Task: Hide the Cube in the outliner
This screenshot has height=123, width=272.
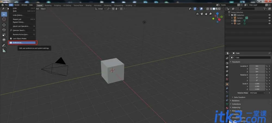Action: point(269,21)
